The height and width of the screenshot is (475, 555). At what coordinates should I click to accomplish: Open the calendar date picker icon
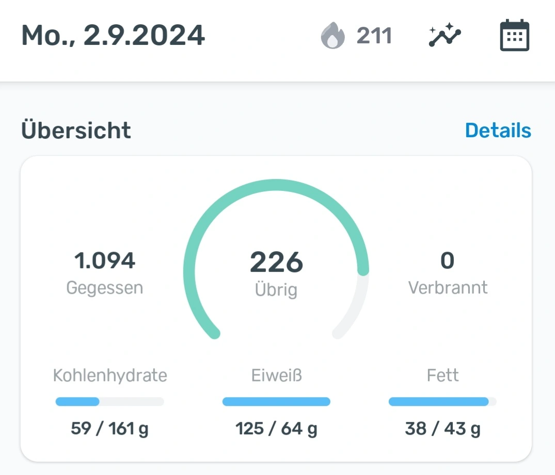pyautogui.click(x=514, y=36)
